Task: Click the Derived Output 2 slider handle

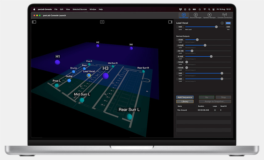Action: coord(205,45)
